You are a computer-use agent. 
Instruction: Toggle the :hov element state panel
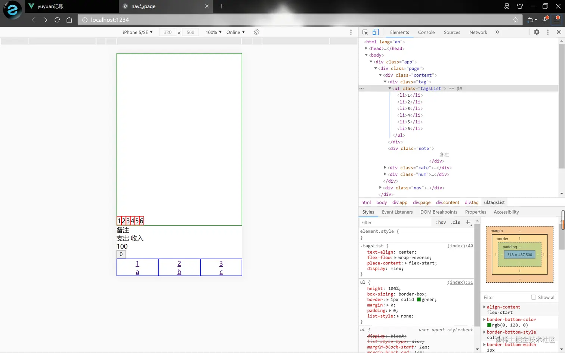point(441,222)
